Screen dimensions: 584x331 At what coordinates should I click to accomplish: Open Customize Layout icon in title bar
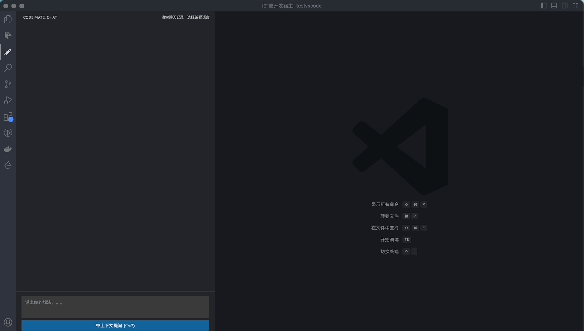pyautogui.click(x=575, y=6)
